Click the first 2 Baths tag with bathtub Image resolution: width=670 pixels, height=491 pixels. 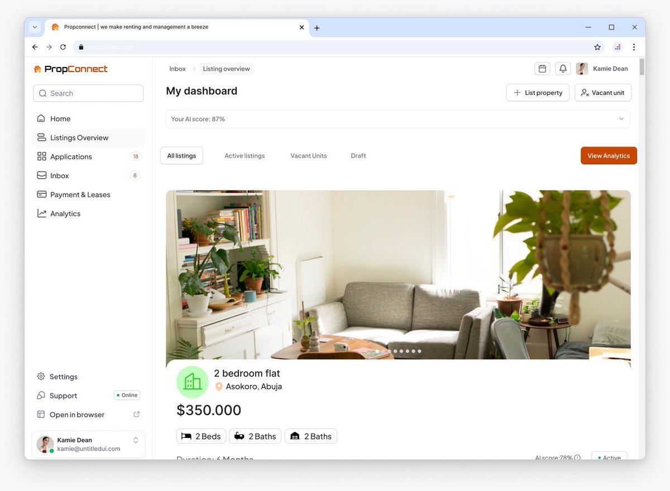coord(255,436)
